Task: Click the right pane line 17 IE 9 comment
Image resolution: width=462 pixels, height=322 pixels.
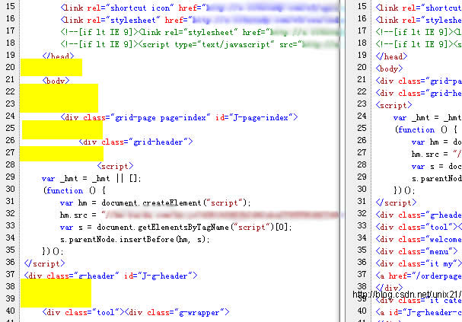Action: [x=419, y=32]
